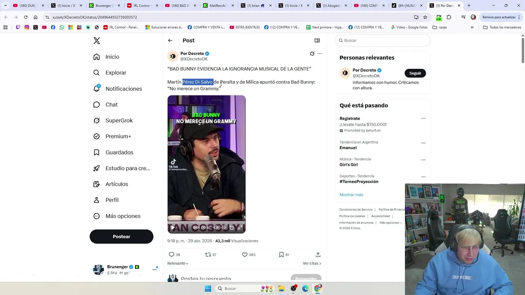Viewport: 525px width, 295px height.
Task: Bookmark the post with 61 saves
Action: (x=281, y=254)
